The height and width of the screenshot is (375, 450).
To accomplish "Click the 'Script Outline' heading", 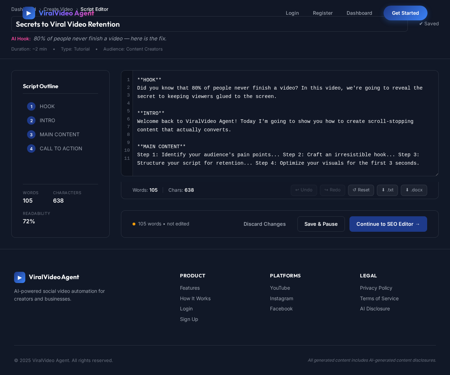I will point(40,86).
